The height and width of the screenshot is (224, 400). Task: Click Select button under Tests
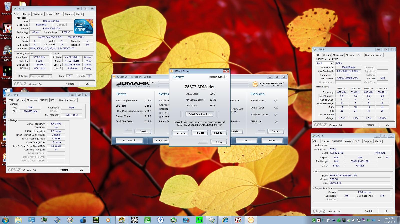144,131
